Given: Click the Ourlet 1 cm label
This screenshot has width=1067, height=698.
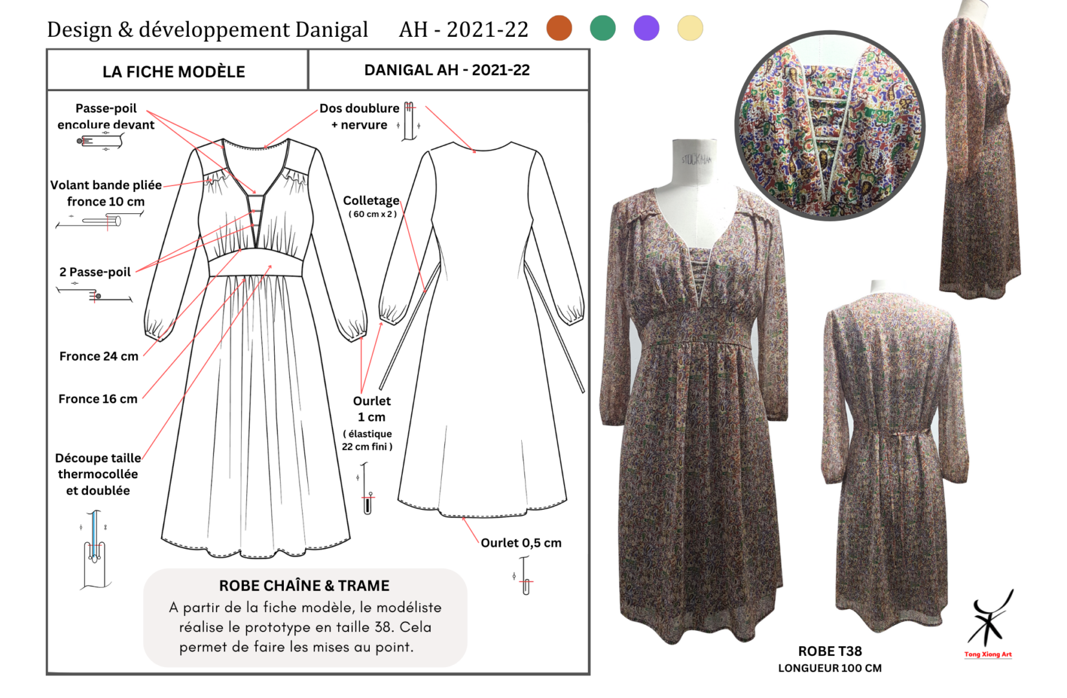Looking at the screenshot, I should pos(372,409).
